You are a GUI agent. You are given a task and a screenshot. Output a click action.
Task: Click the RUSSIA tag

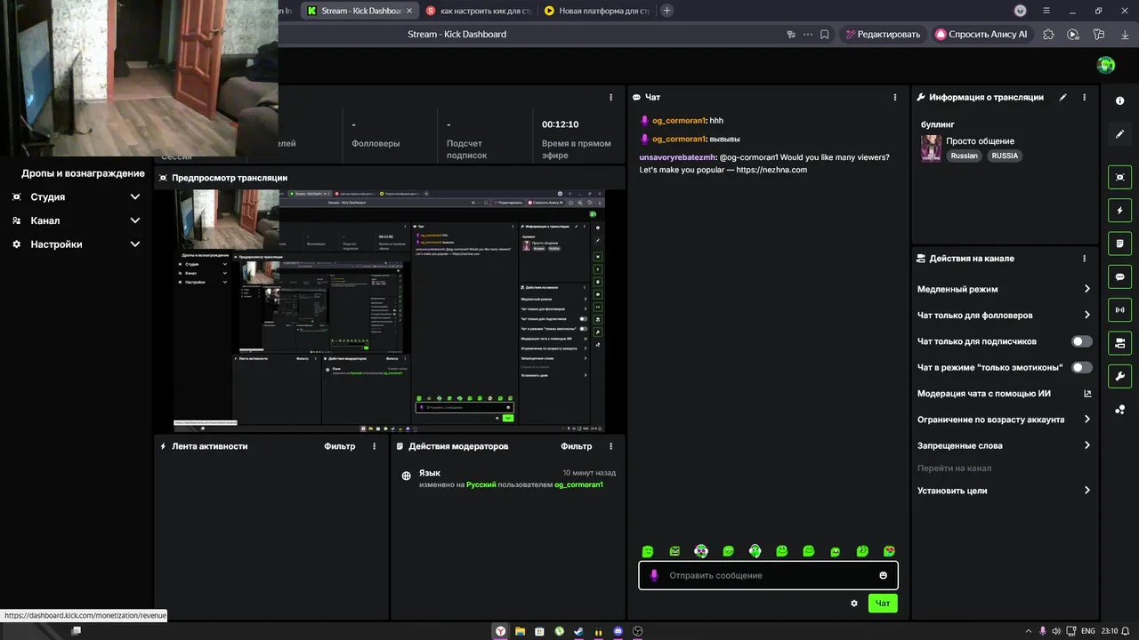[x=1005, y=156]
